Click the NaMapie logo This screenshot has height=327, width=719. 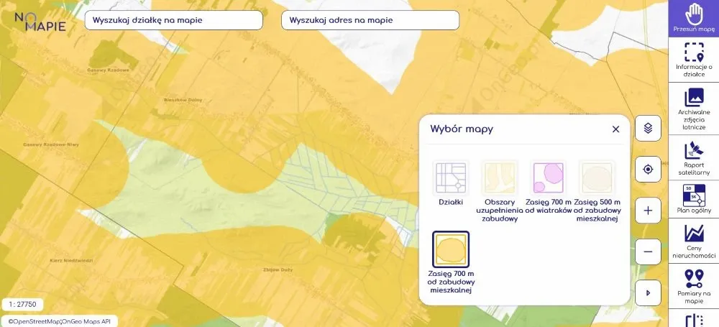tap(40, 22)
